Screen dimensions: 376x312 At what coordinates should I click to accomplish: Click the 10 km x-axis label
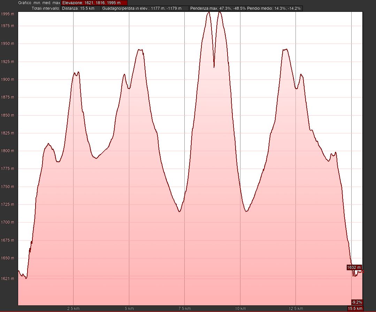pos(240,309)
